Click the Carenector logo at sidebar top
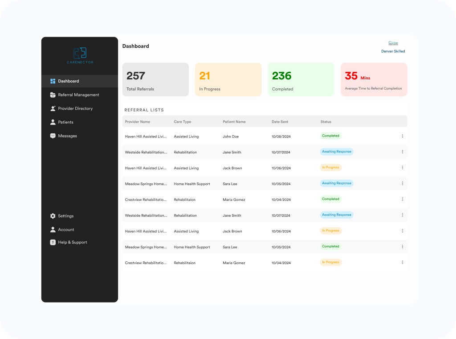456x339 pixels. pyautogui.click(x=80, y=55)
